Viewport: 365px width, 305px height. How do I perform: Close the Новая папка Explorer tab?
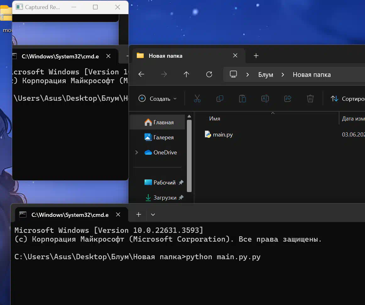235,56
